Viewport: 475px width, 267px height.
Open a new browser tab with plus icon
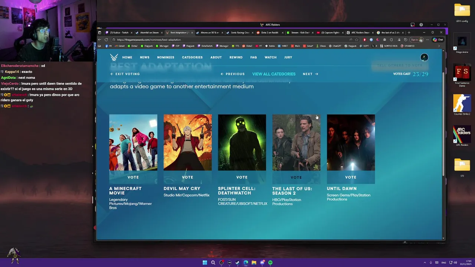coord(409,33)
